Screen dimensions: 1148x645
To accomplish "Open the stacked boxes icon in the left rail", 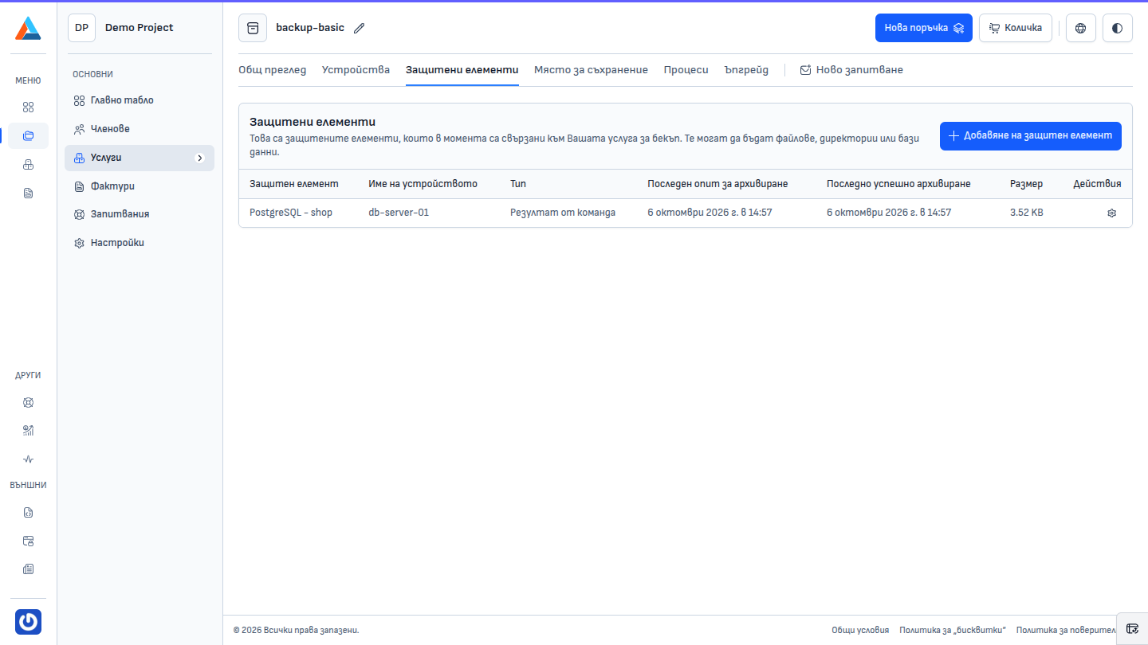I will click(28, 165).
